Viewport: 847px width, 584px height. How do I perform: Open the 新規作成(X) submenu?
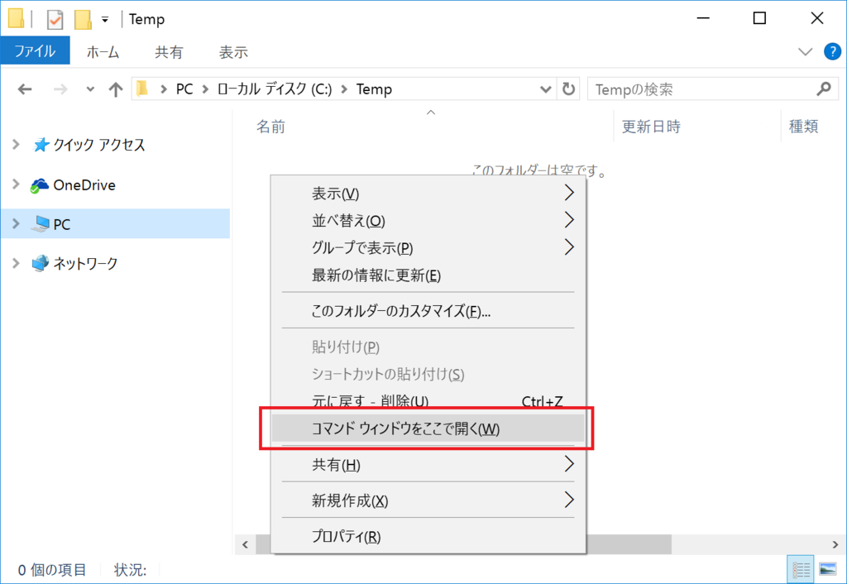tap(428, 500)
